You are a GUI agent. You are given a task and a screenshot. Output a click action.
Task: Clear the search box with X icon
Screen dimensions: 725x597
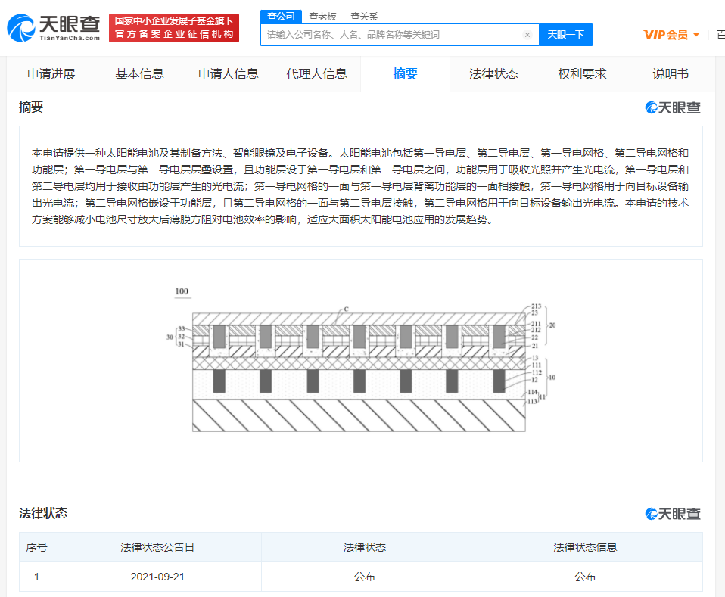click(x=527, y=35)
